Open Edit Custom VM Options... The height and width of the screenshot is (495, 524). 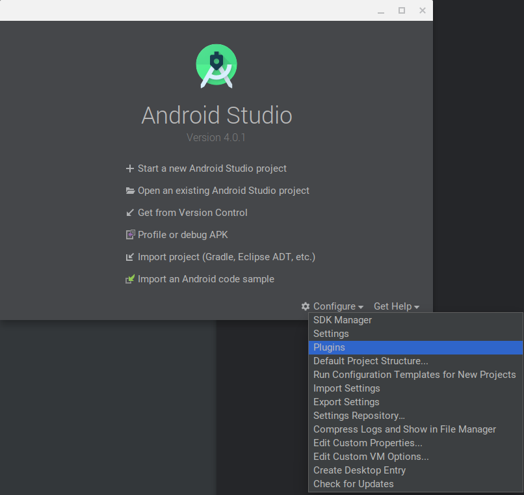pyautogui.click(x=415, y=457)
